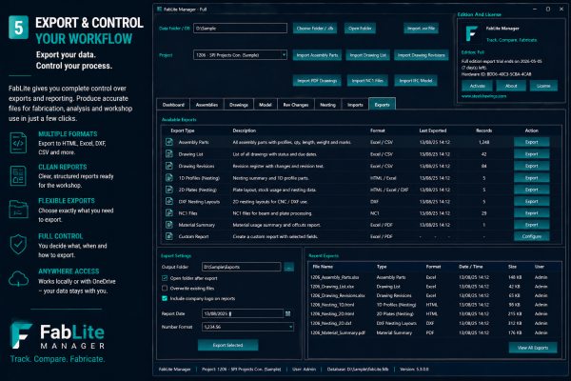Export the DXF Nesting Layouts row
The image size is (571, 381).
click(531, 201)
